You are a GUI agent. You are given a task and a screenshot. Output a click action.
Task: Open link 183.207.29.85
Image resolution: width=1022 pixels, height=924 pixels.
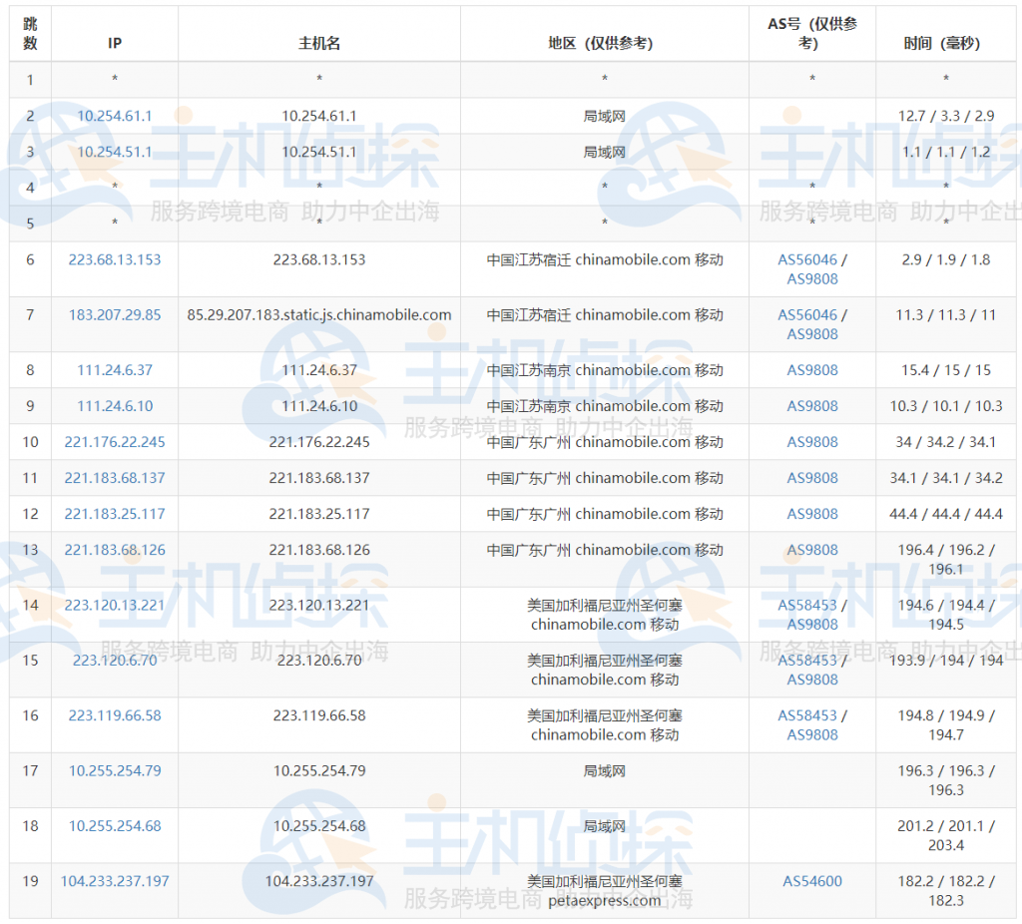click(114, 314)
